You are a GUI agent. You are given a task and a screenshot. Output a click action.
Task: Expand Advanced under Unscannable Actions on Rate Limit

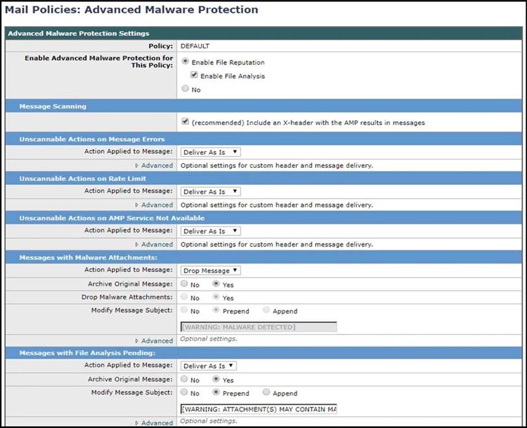[x=157, y=205]
